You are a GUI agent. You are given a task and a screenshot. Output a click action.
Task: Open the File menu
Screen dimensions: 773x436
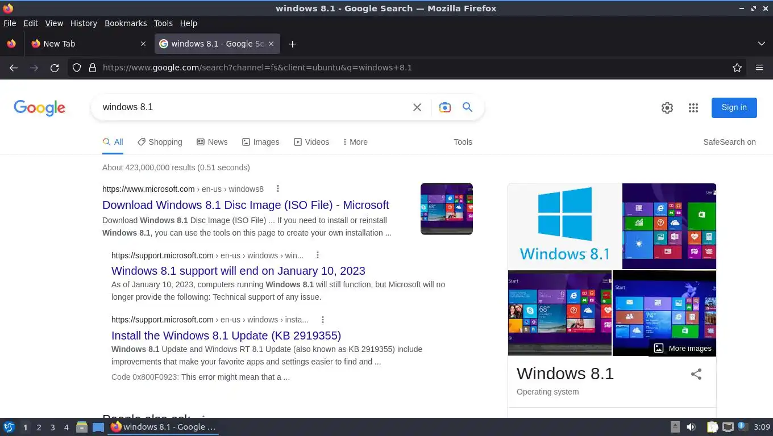pyautogui.click(x=10, y=23)
